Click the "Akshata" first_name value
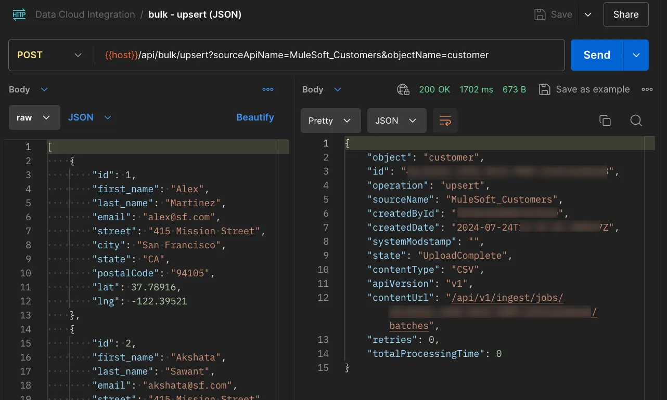This screenshot has width=667, height=400. pos(196,357)
